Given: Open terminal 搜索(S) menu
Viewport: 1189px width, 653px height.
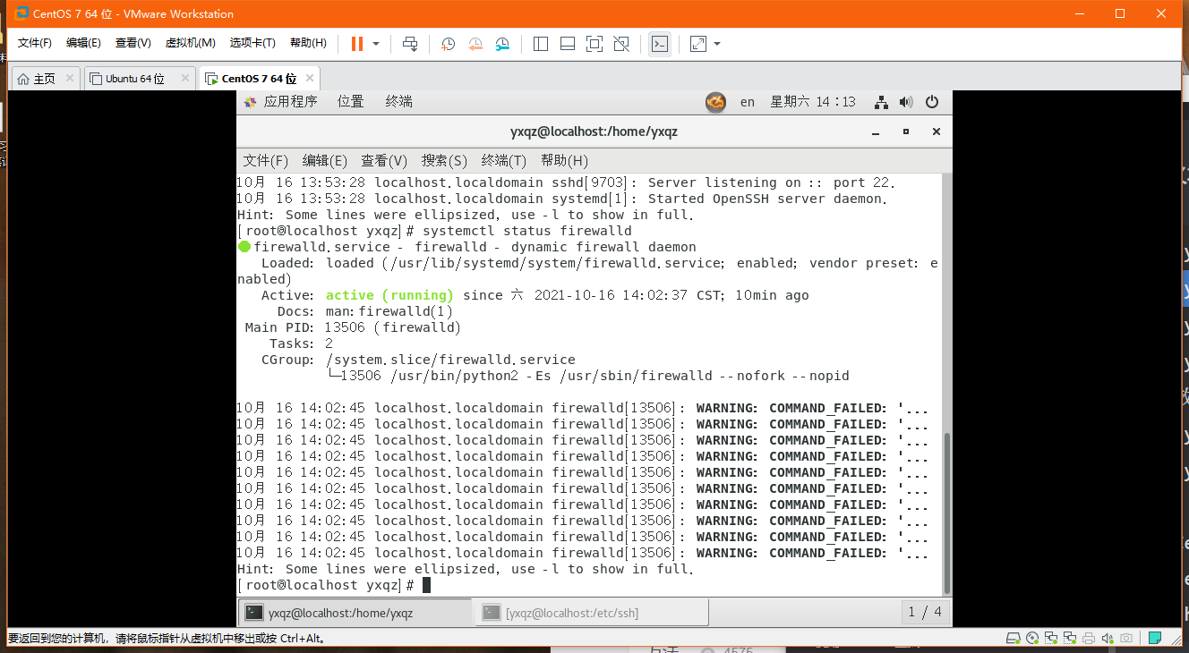Looking at the screenshot, I should (x=445, y=161).
